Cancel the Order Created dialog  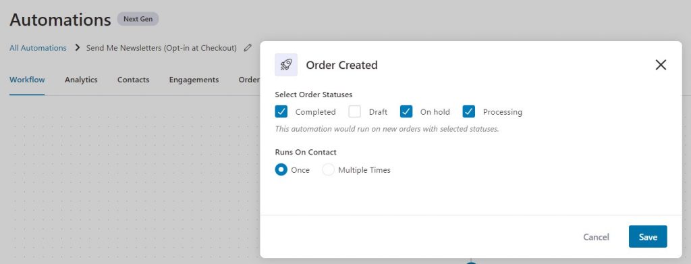[596, 237]
